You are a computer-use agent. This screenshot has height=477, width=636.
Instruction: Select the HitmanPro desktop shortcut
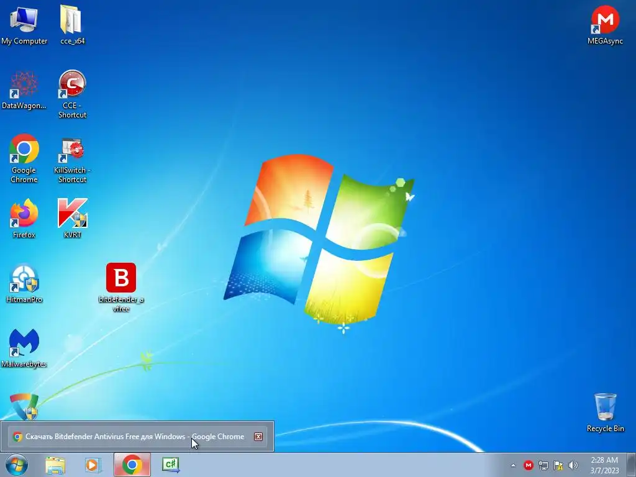coord(24,283)
